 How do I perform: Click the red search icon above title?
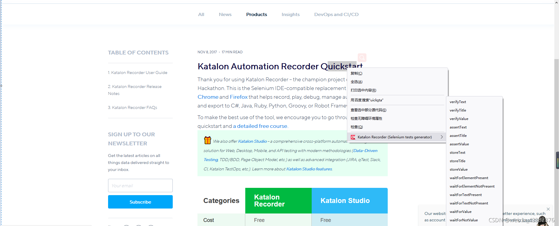(x=362, y=57)
